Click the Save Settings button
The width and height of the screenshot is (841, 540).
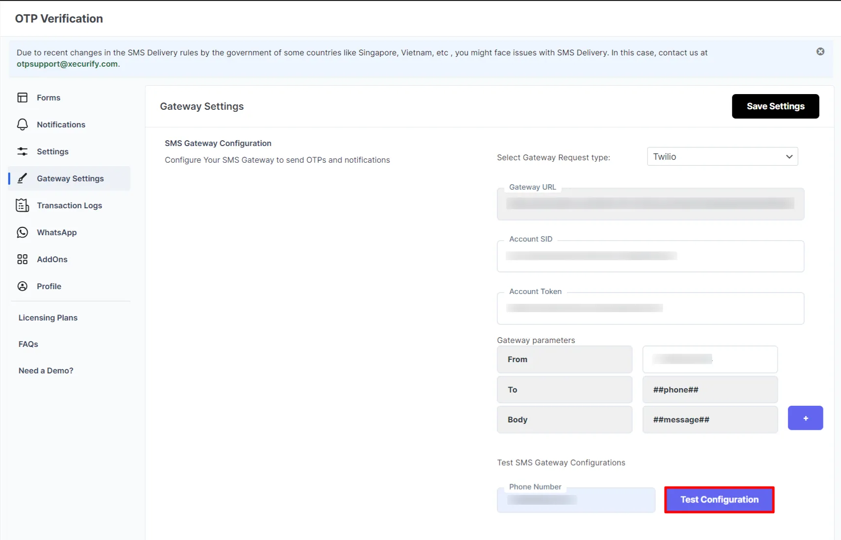(x=775, y=106)
